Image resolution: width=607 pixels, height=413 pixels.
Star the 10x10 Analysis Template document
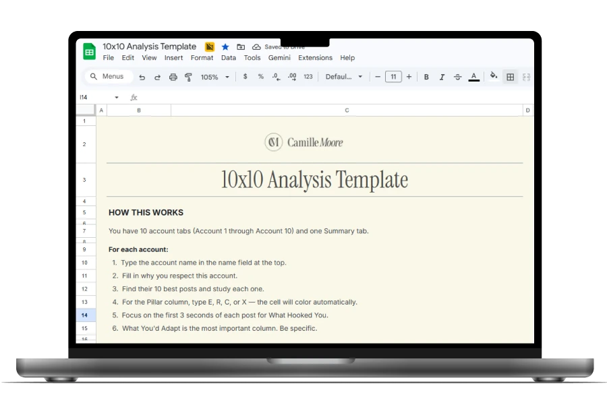[225, 46]
